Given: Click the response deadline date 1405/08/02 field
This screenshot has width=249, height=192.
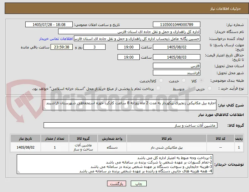Looking at the screenshot, I should click(x=177, y=47).
